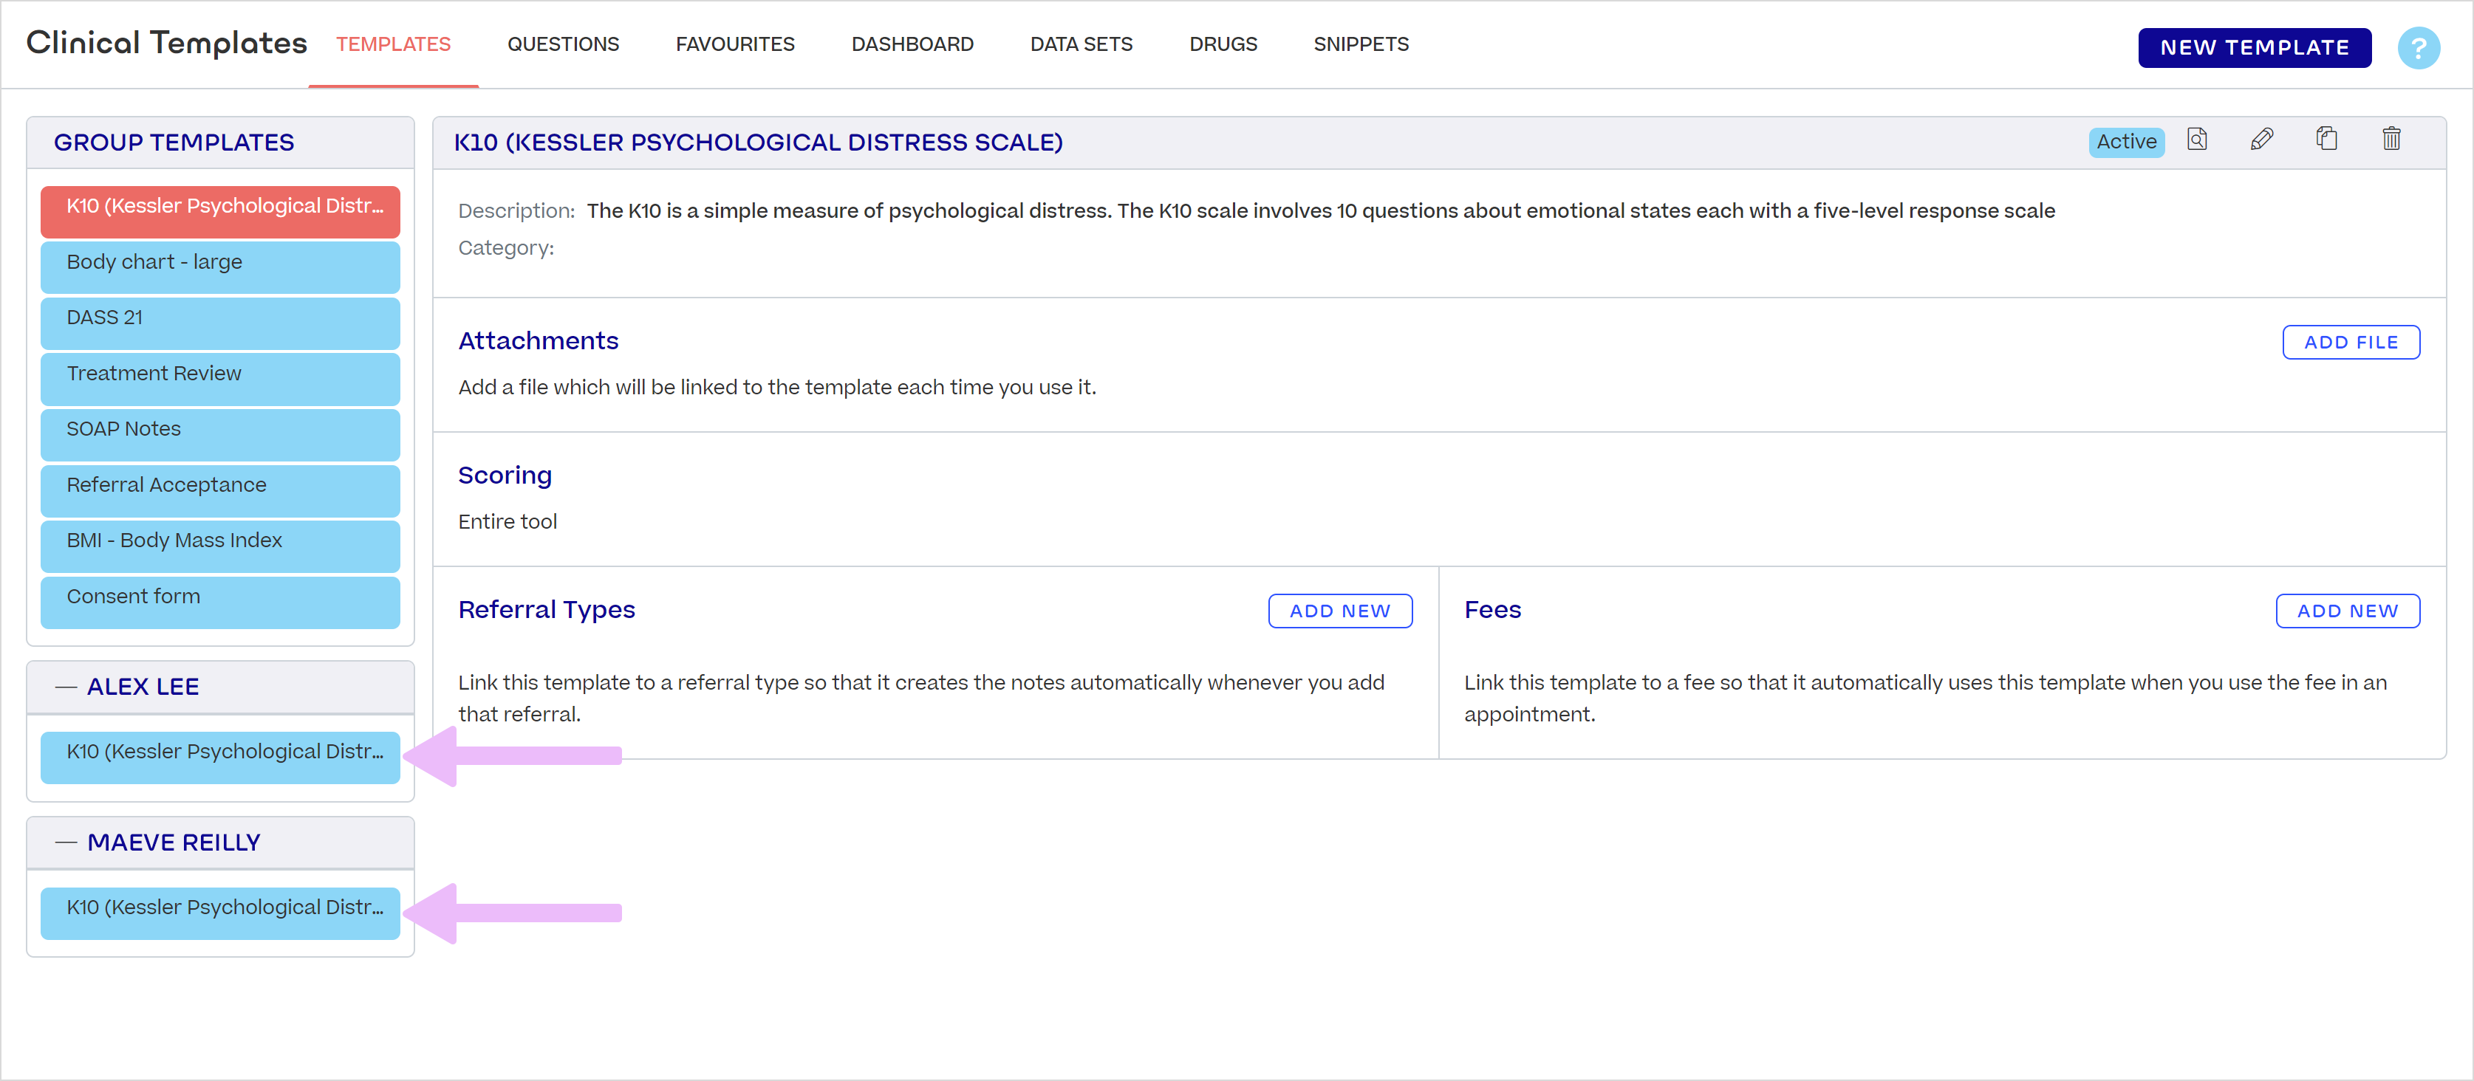
Task: Open the Questions tab
Action: coord(563,44)
